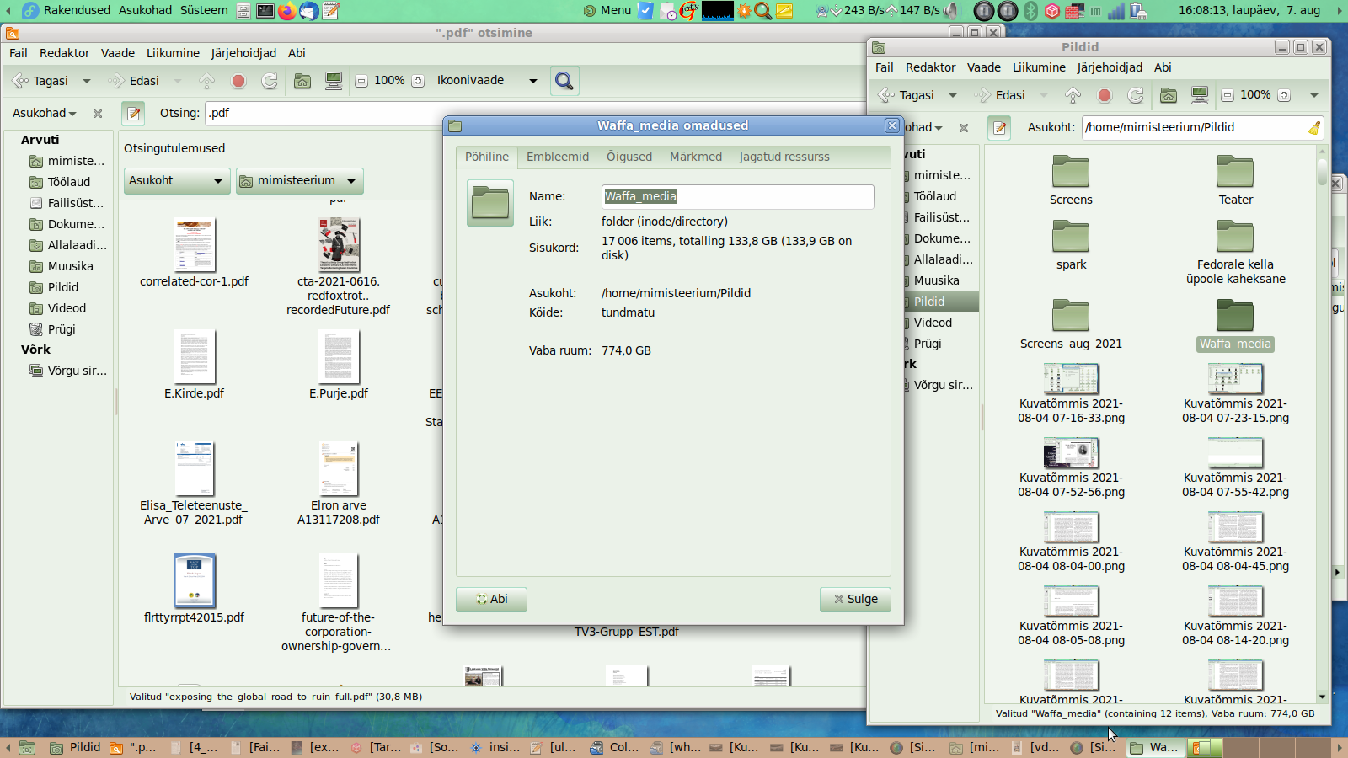This screenshot has width=1348, height=758.
Task: Click the reload icon in the search window toolbar
Action: pos(270,81)
